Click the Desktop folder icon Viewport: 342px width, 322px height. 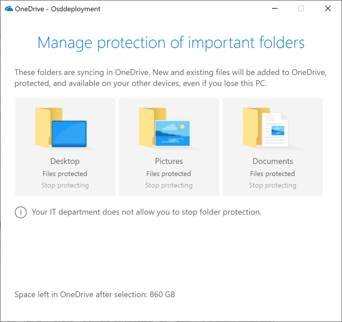pos(62,128)
